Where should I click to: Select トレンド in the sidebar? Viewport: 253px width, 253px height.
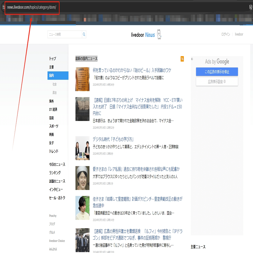[x=54, y=151]
